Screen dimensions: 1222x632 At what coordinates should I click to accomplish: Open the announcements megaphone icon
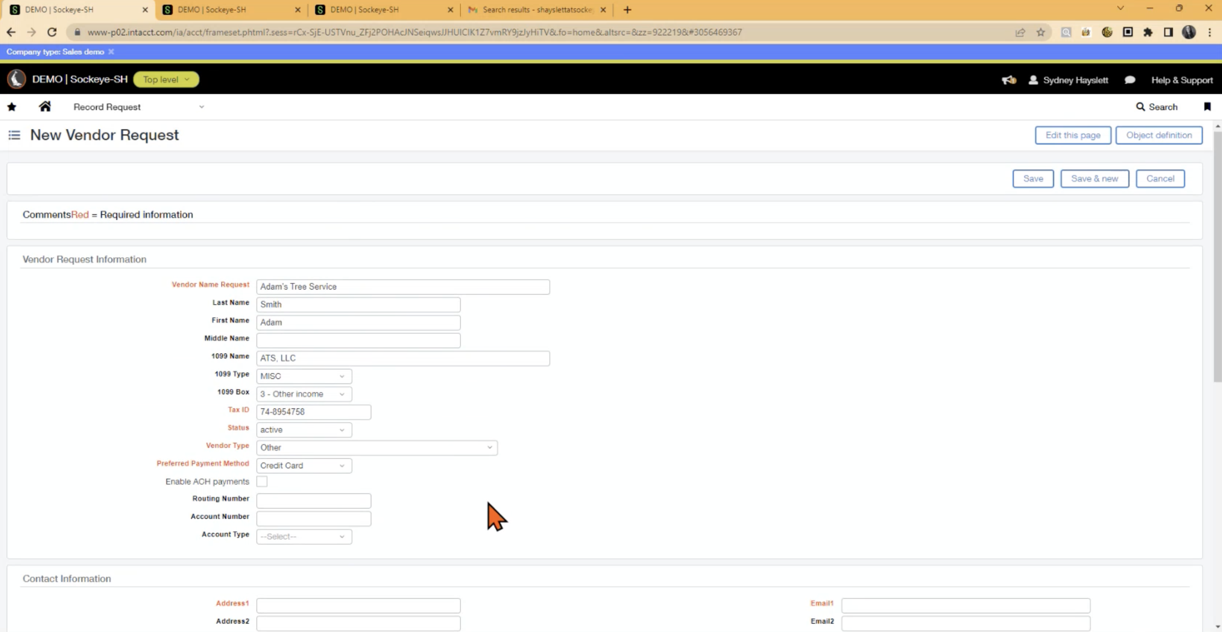(1009, 80)
